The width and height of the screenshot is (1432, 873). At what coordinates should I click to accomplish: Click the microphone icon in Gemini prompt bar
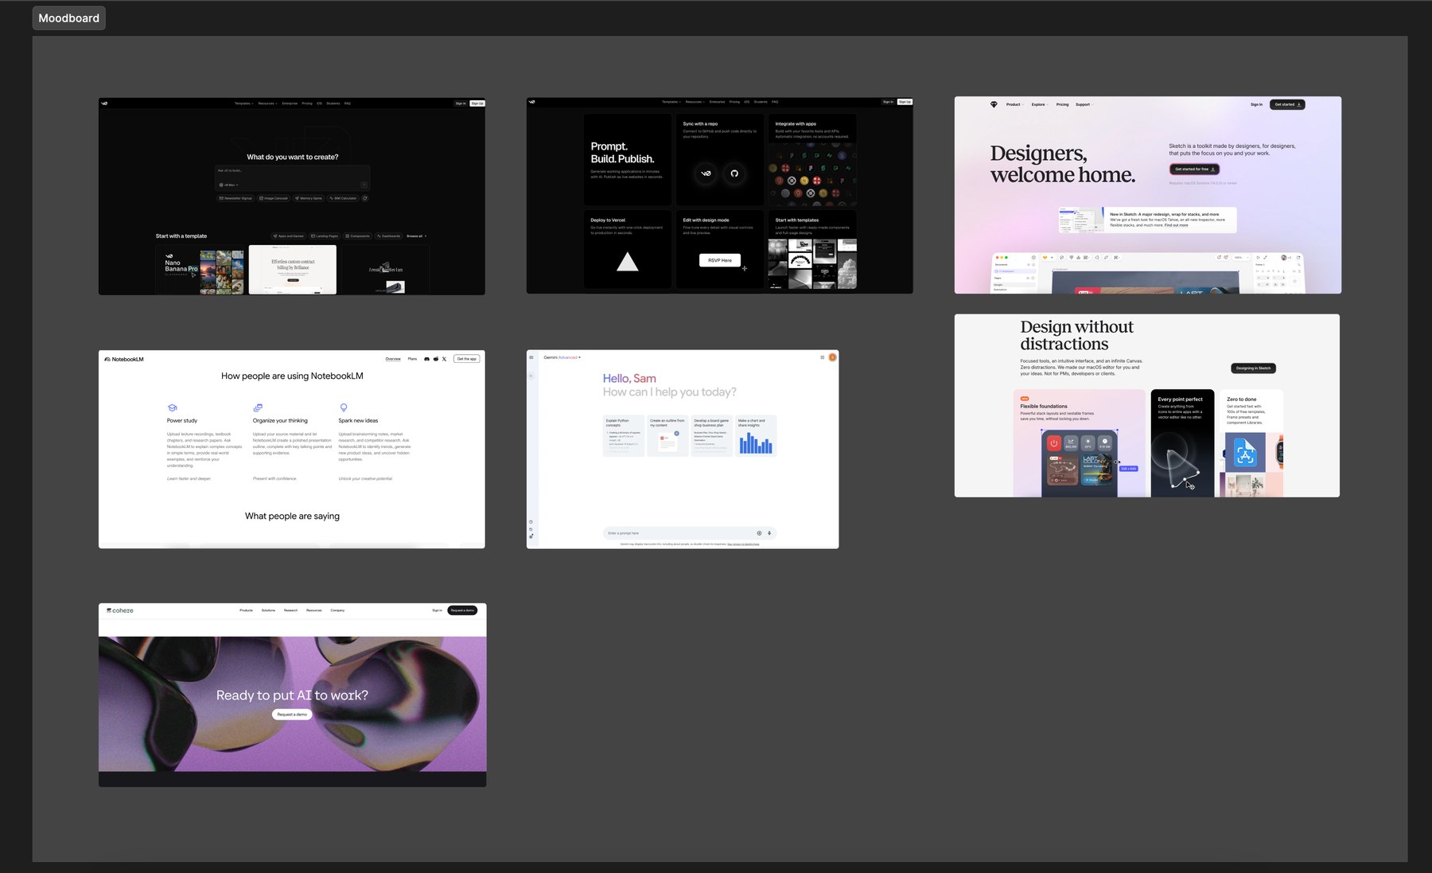(769, 533)
